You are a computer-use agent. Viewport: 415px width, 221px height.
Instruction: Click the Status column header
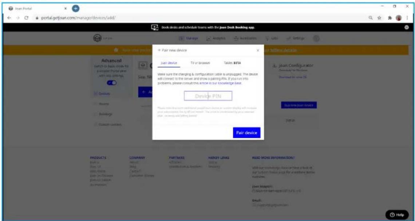pos(290,120)
